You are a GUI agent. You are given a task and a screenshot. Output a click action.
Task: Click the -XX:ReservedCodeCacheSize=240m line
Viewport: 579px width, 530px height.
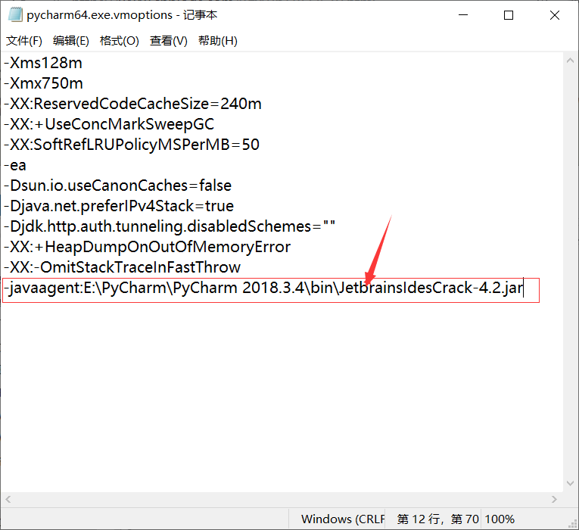pyautogui.click(x=132, y=104)
